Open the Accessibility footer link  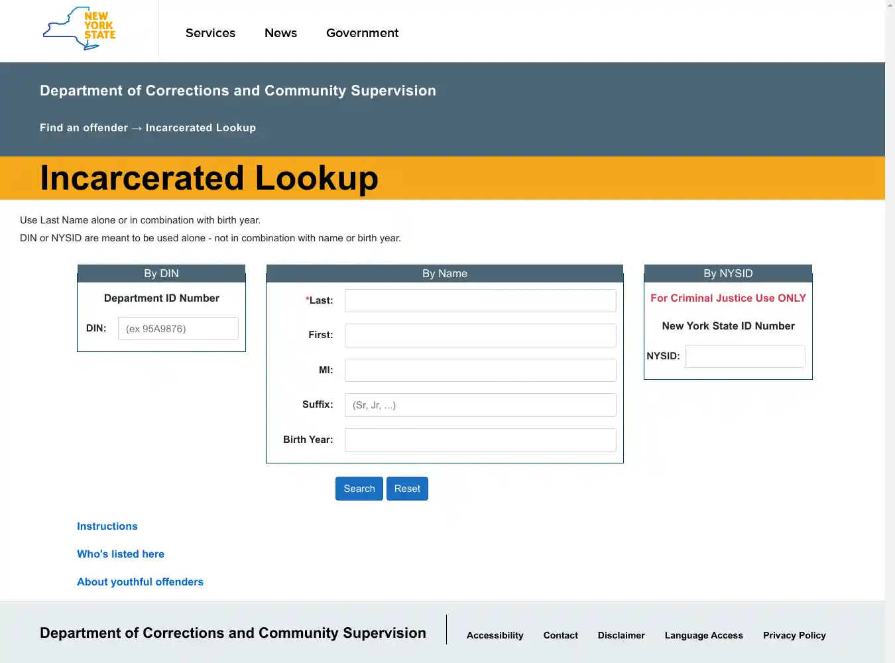[x=495, y=635]
